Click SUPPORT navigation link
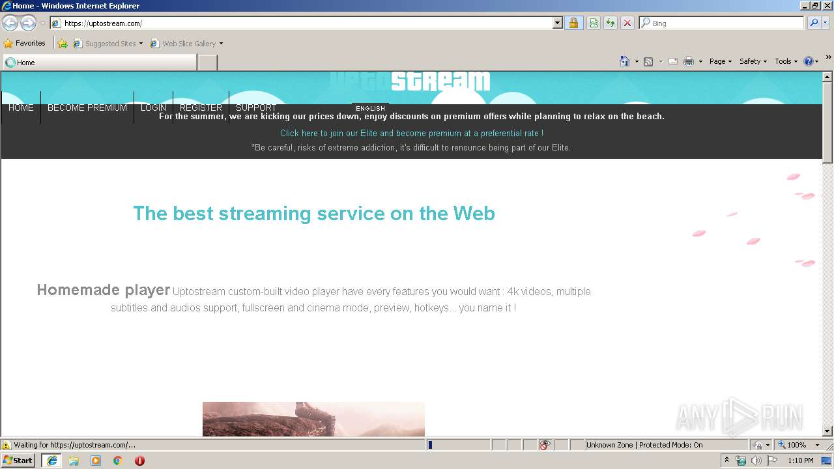The image size is (834, 469). [x=256, y=107]
